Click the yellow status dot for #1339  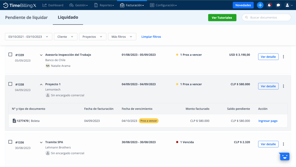point(177,55)
